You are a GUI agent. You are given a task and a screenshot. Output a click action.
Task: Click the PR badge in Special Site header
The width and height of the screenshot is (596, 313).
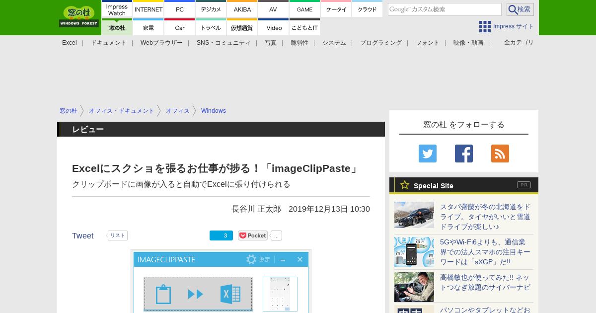(524, 185)
